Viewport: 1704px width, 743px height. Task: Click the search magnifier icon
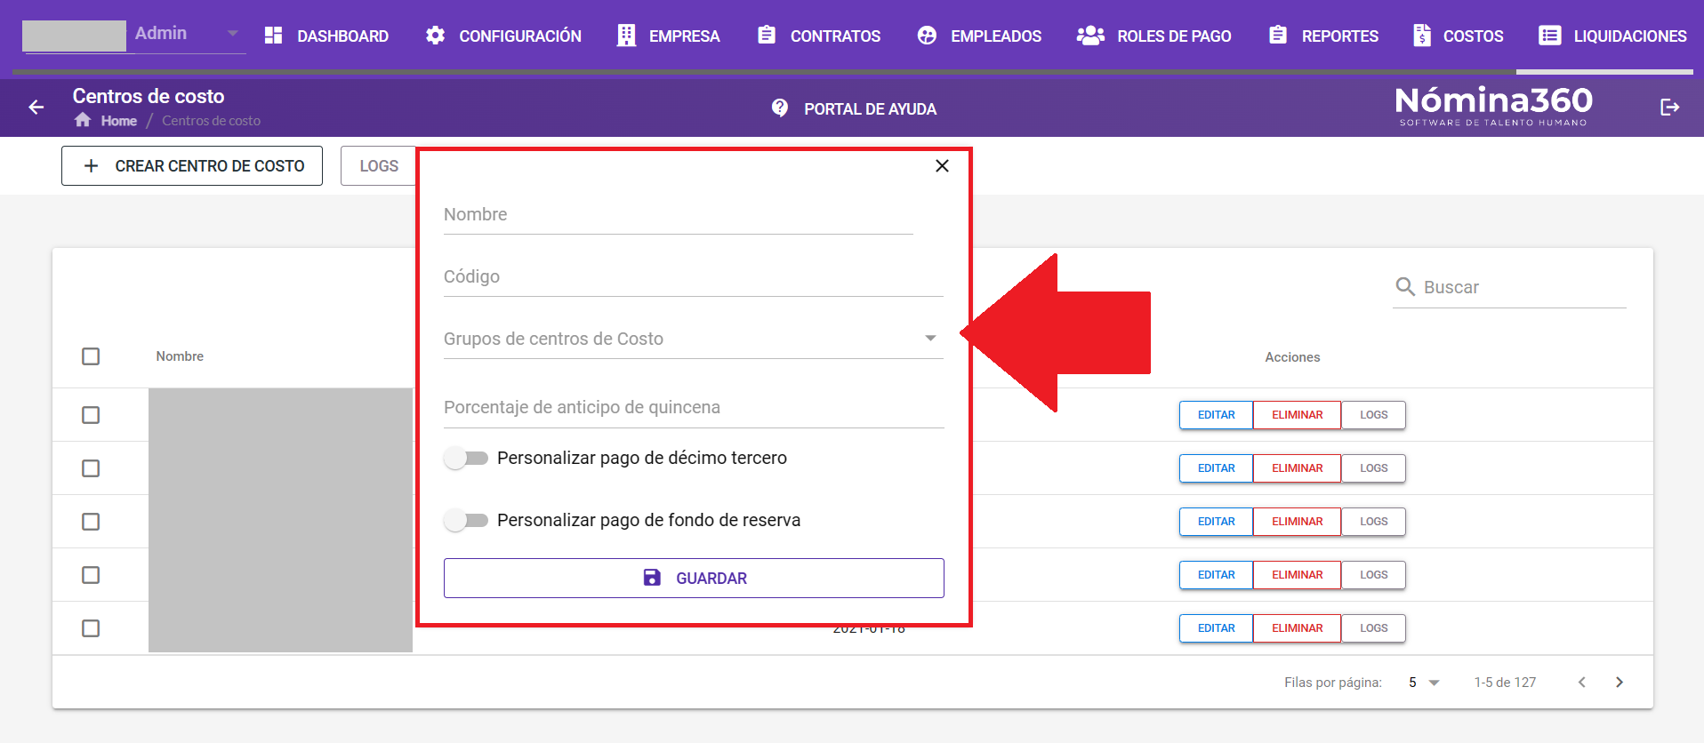coord(1405,287)
